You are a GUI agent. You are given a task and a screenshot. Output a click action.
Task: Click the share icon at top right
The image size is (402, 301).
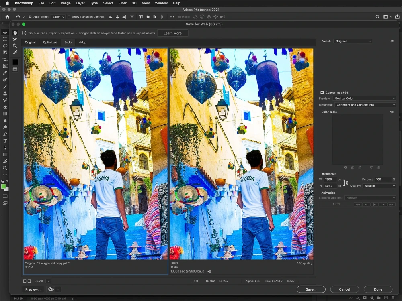(397, 17)
